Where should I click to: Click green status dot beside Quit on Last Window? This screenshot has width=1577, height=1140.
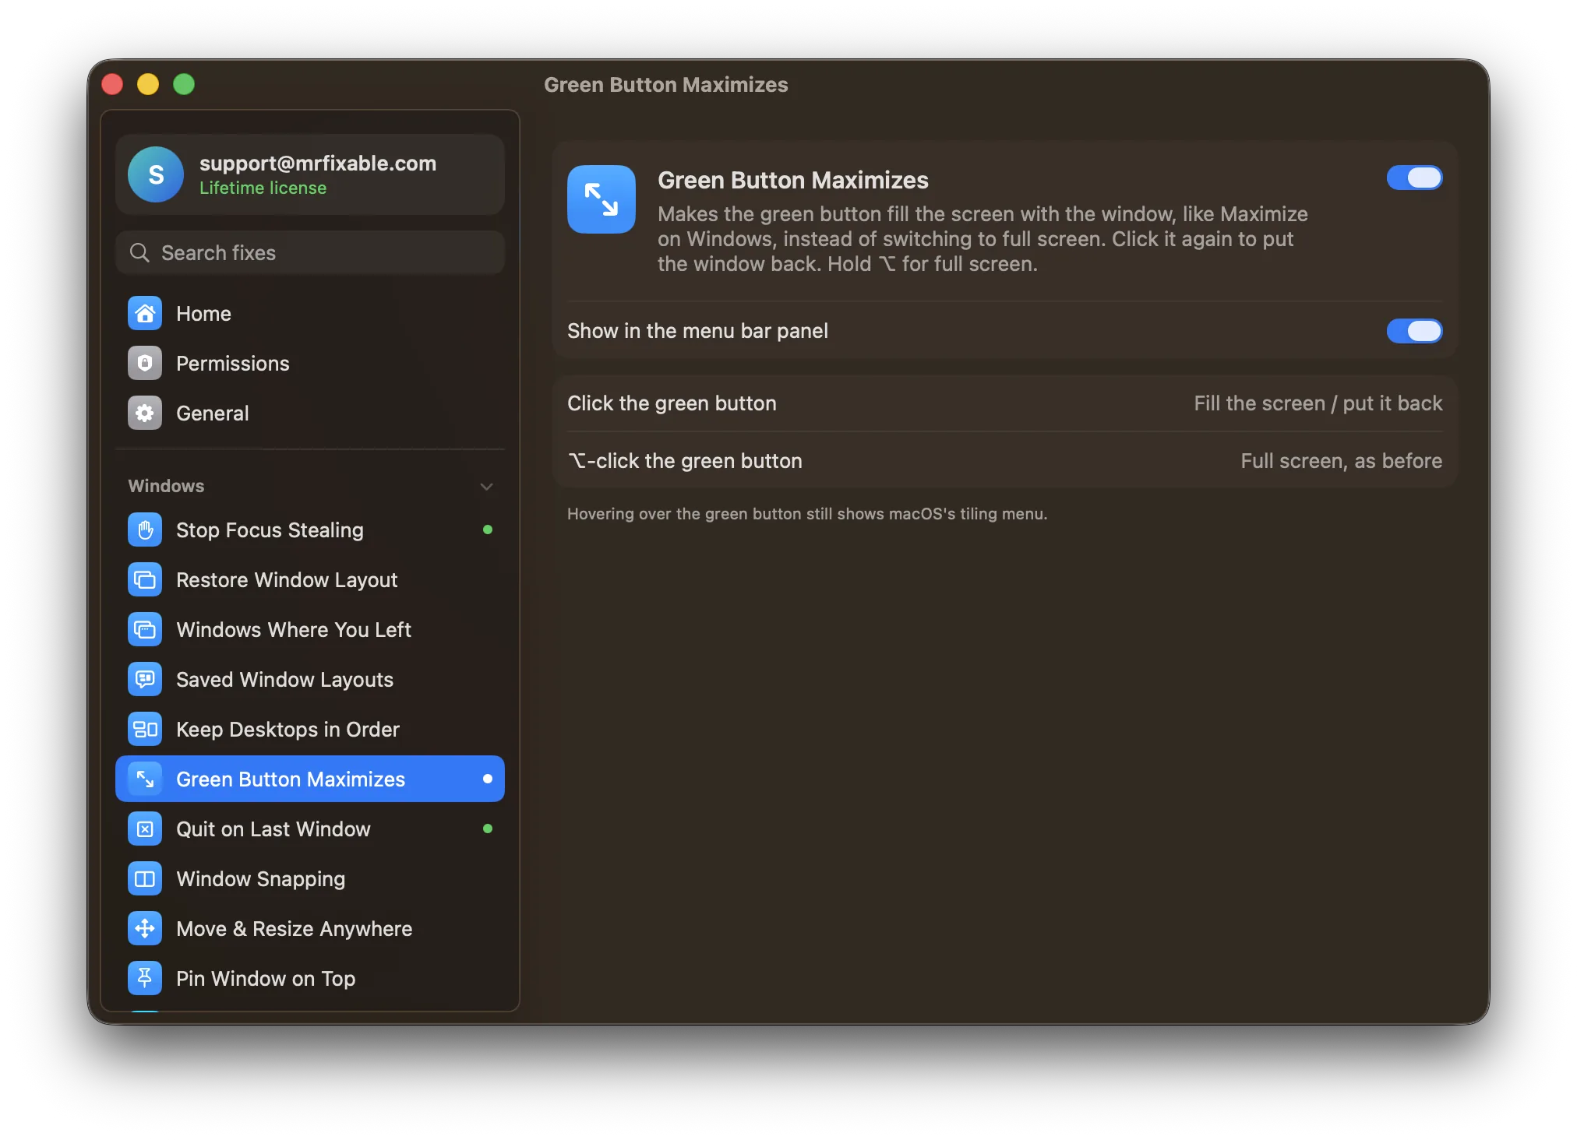pyautogui.click(x=488, y=829)
